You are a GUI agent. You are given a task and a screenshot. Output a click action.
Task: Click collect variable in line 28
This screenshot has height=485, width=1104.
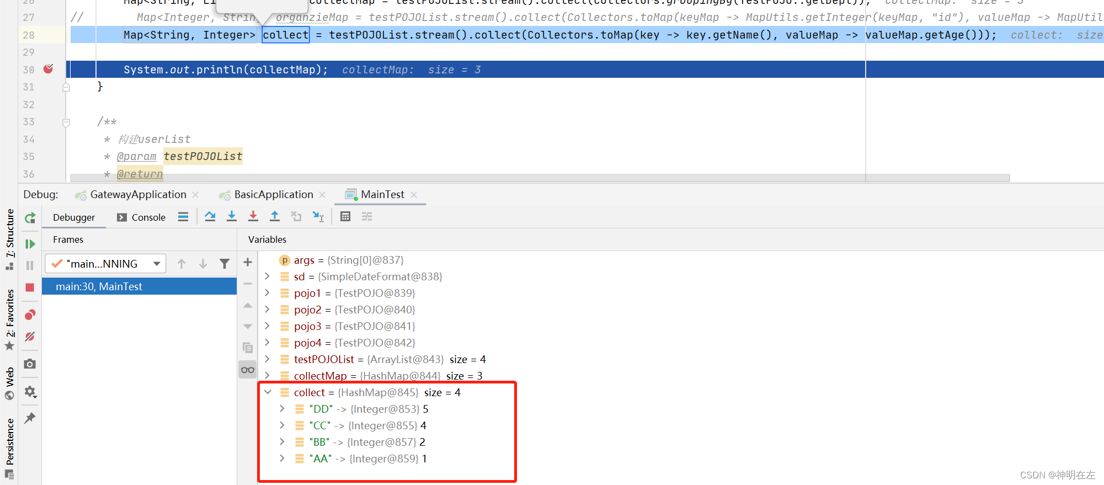[285, 35]
